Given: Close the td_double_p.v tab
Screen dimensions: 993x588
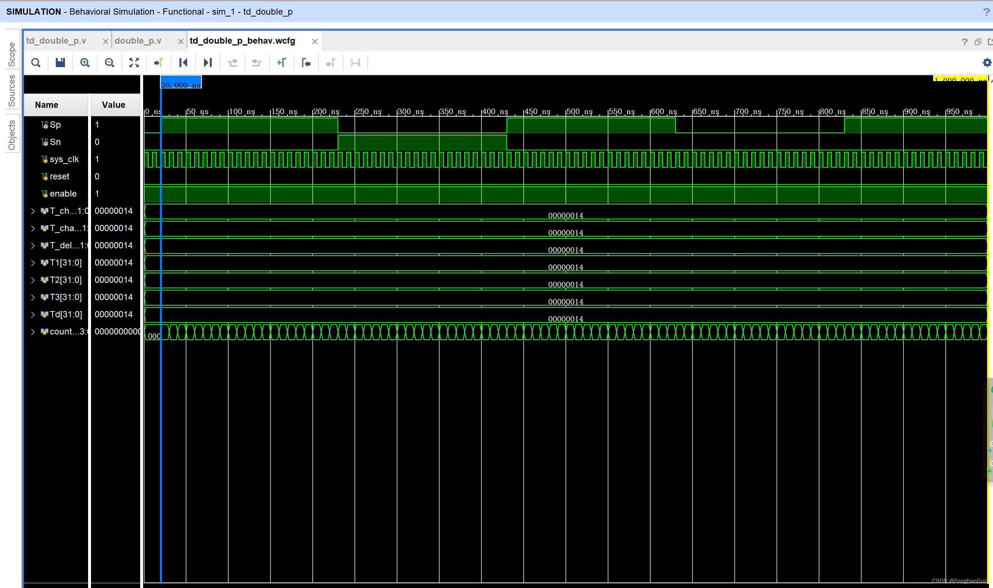Looking at the screenshot, I should click(105, 41).
